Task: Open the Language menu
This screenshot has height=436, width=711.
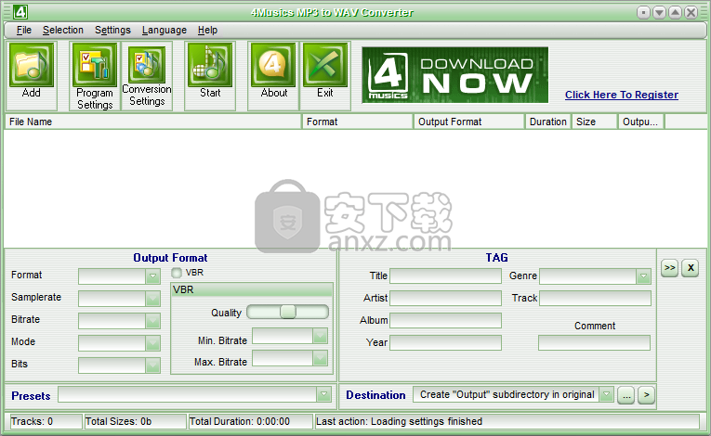Action: 165,30
